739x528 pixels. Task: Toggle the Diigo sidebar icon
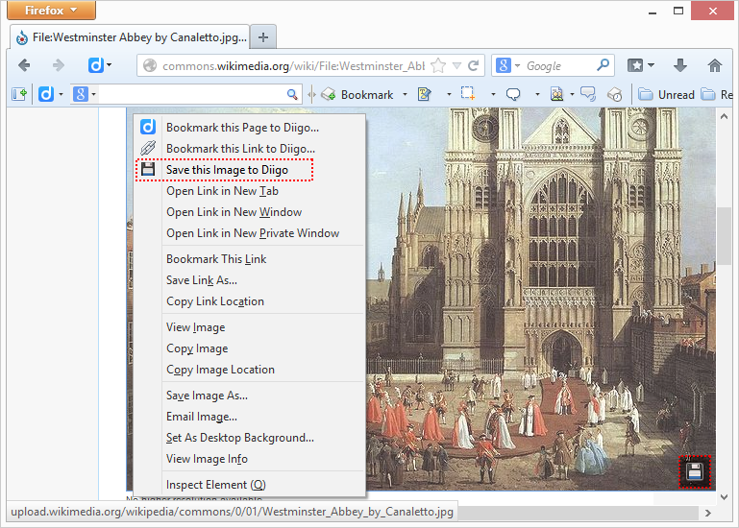pyautogui.click(x=19, y=94)
